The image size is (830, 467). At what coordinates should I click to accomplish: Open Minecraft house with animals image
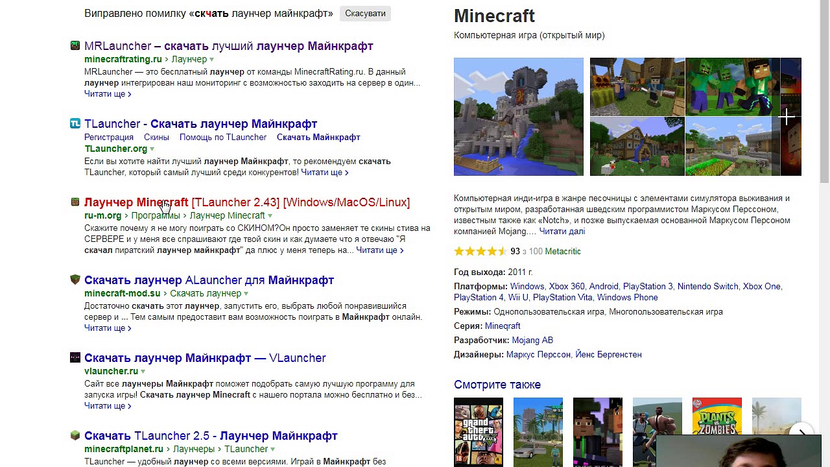(x=637, y=146)
